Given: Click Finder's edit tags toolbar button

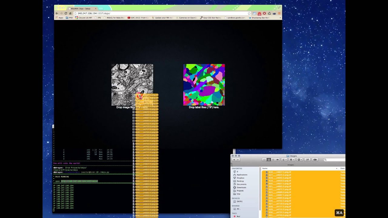Looking at the screenshot, I should (x=315, y=160).
